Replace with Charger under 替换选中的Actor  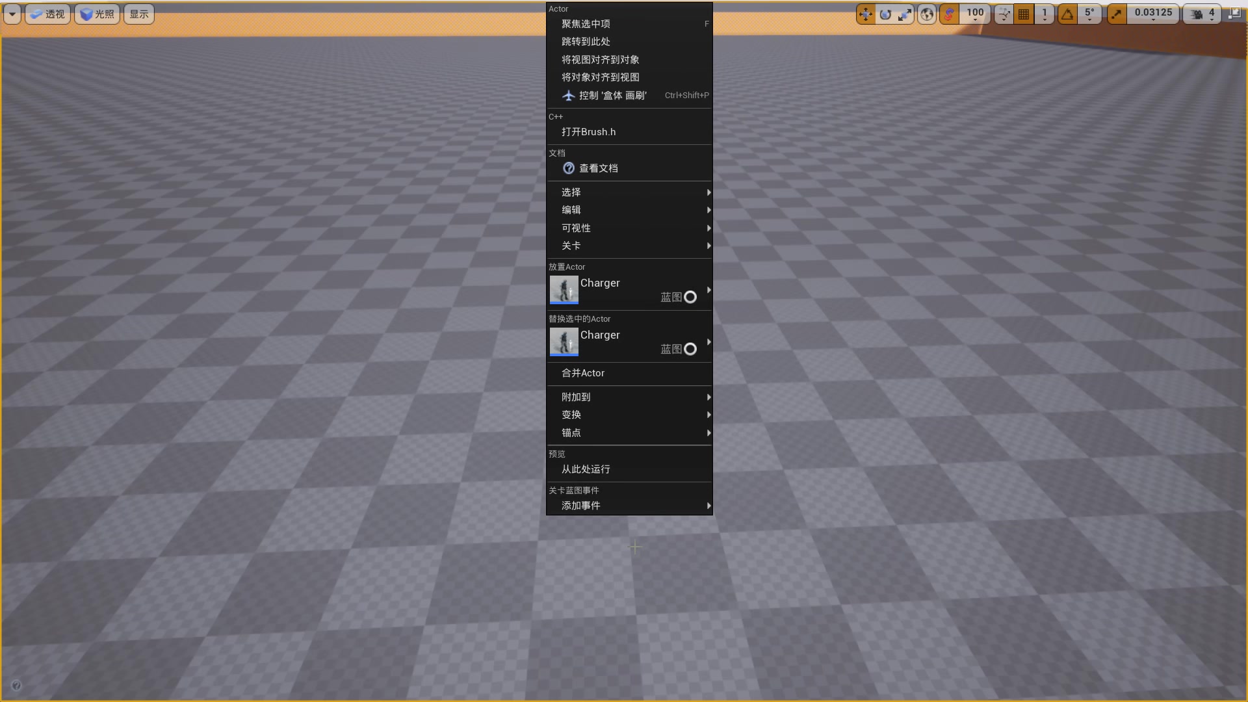(629, 342)
